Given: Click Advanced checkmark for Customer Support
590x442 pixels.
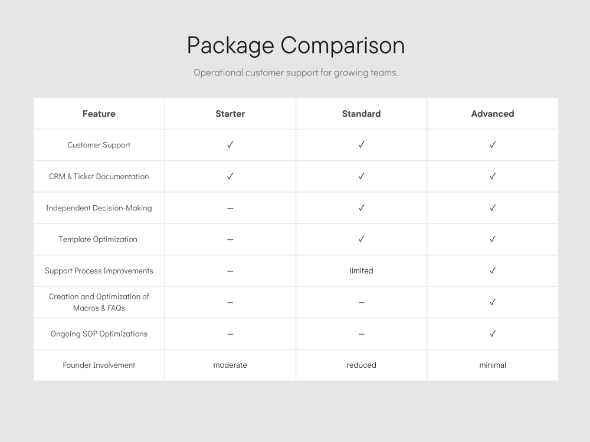Looking at the screenshot, I should [493, 145].
